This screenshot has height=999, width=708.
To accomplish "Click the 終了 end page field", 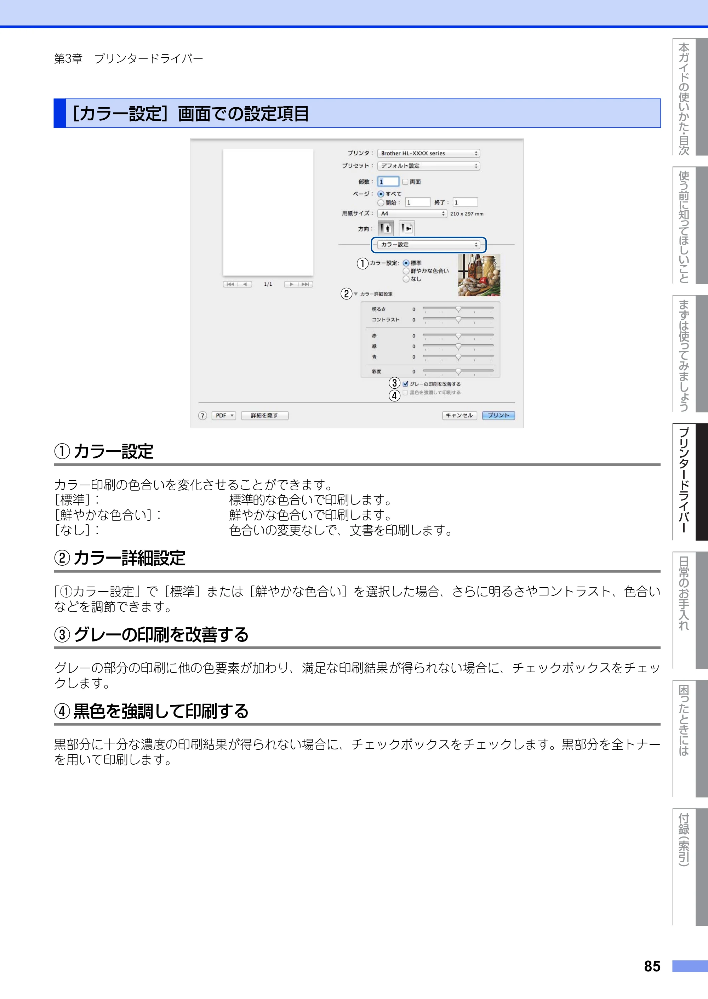I will [x=465, y=202].
